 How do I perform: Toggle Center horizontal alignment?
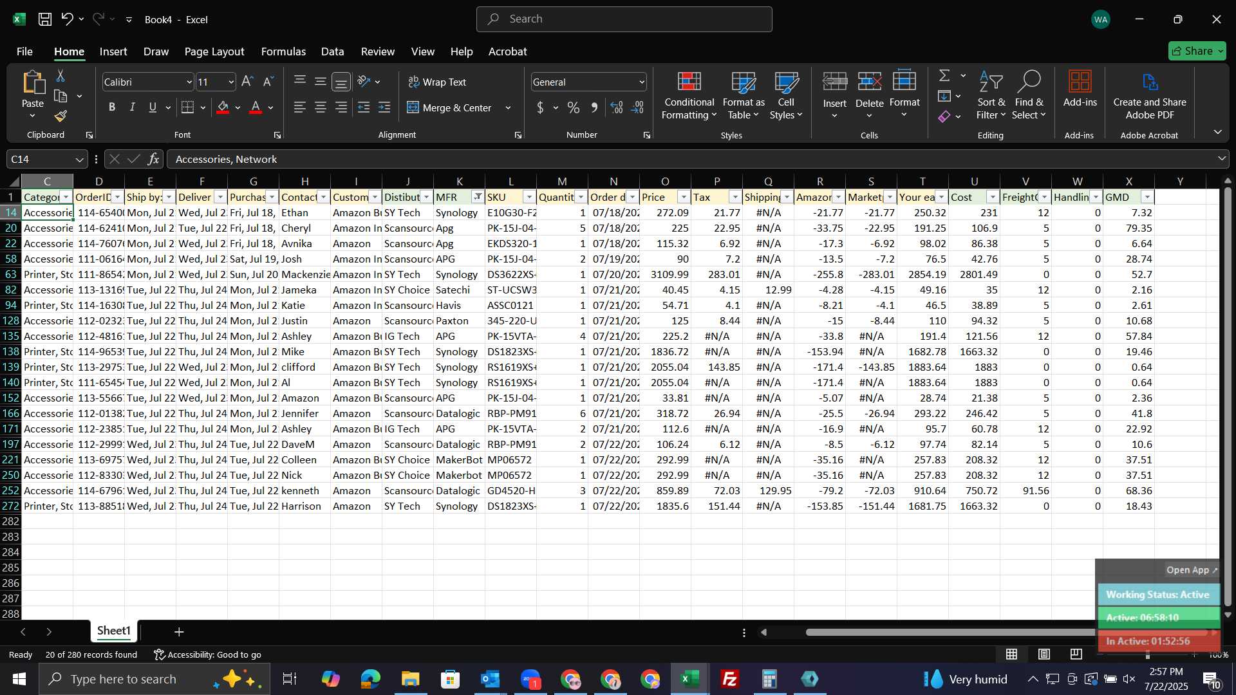click(x=321, y=107)
